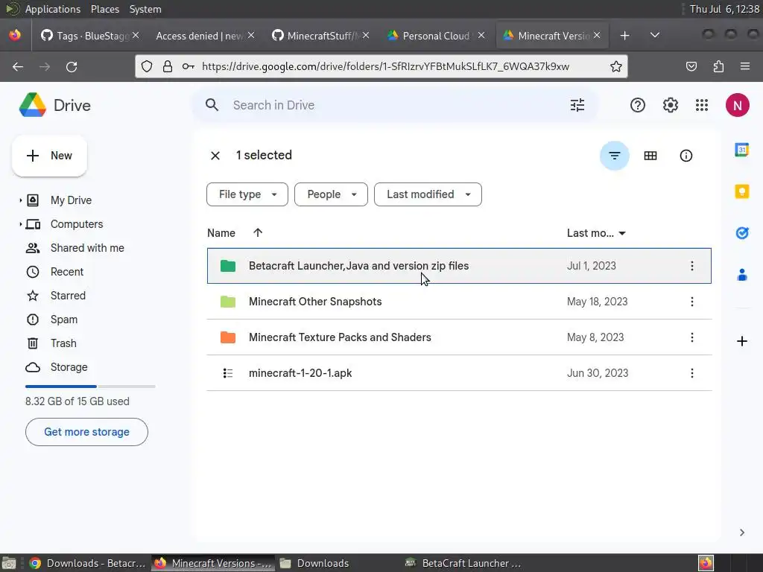
Task: Open Firefox extensions puzzle icon
Action: tap(718, 66)
